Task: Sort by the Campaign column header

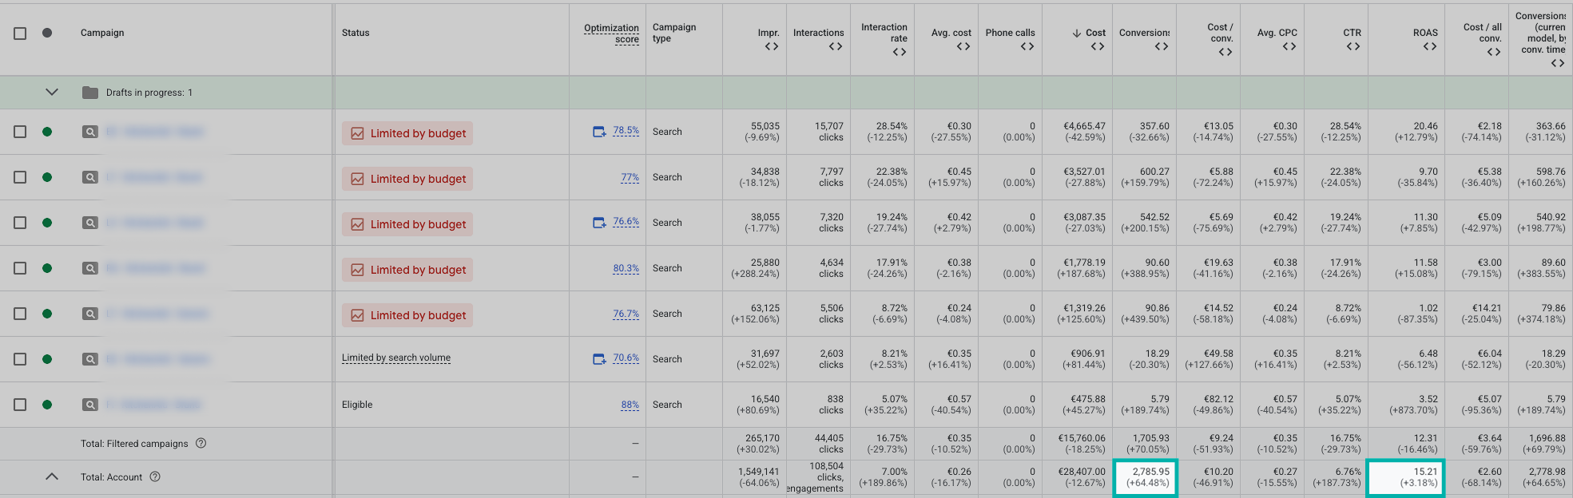Action: [102, 33]
